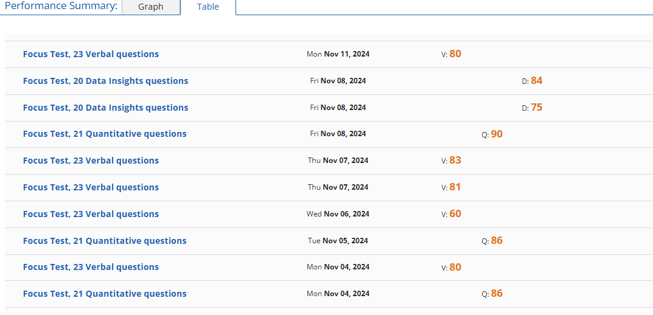Open the Data Insights test link scoring 75

pyautogui.click(x=105, y=108)
